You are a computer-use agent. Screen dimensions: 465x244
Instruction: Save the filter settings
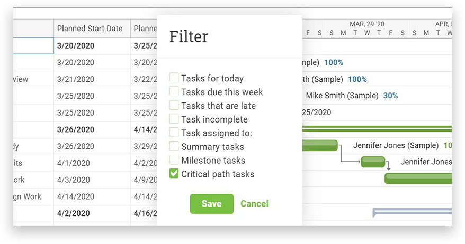[211, 204]
